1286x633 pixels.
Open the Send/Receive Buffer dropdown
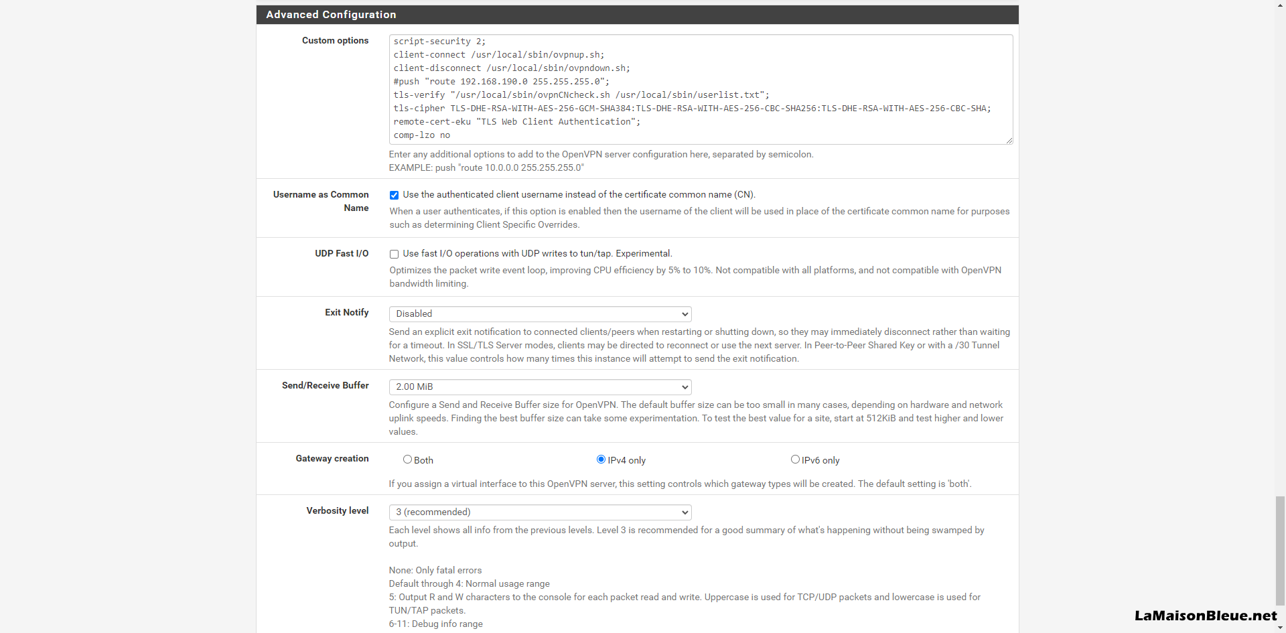point(540,387)
